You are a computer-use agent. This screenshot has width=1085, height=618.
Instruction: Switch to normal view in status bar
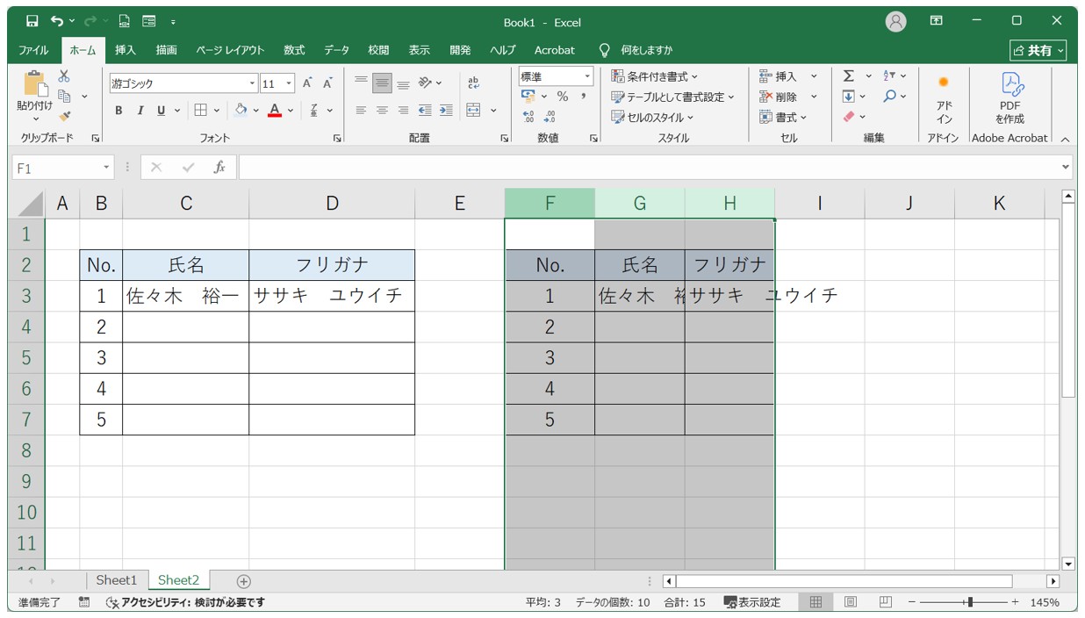816,602
